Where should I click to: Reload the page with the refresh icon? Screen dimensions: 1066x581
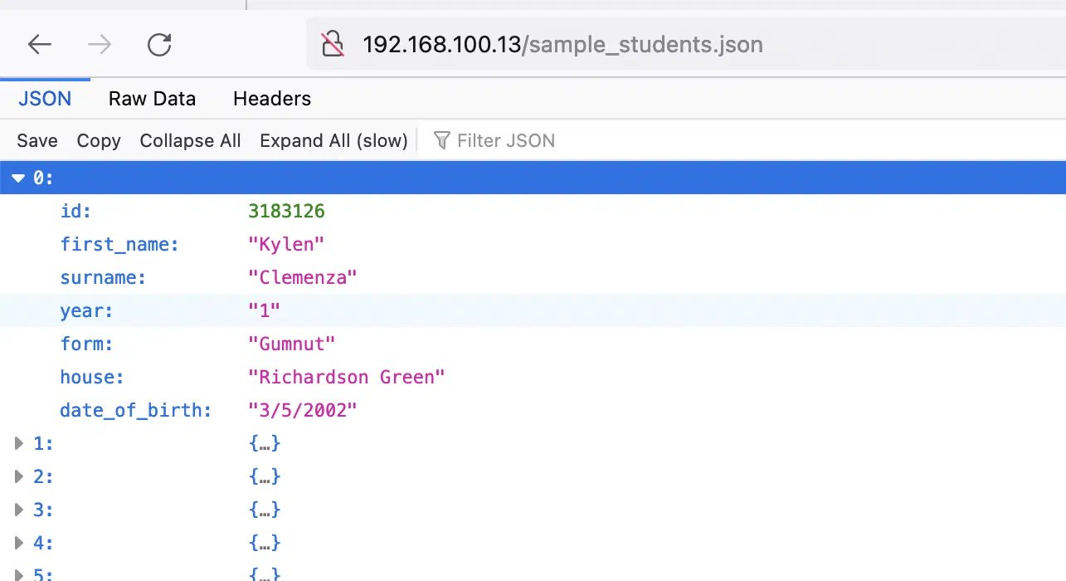coord(159,44)
